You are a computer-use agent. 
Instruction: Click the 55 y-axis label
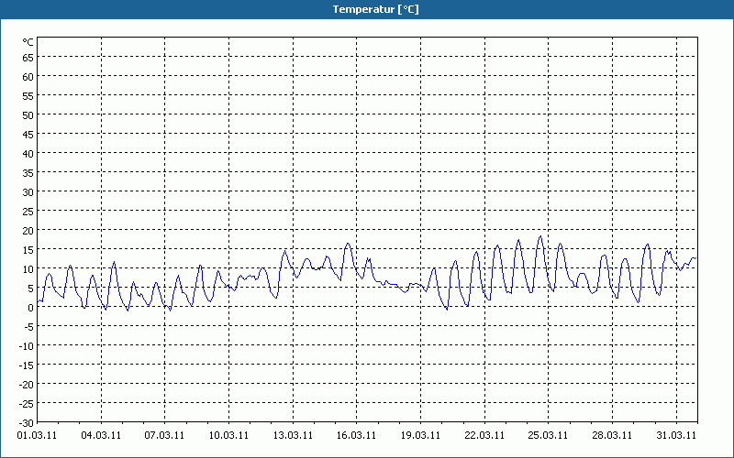point(28,96)
